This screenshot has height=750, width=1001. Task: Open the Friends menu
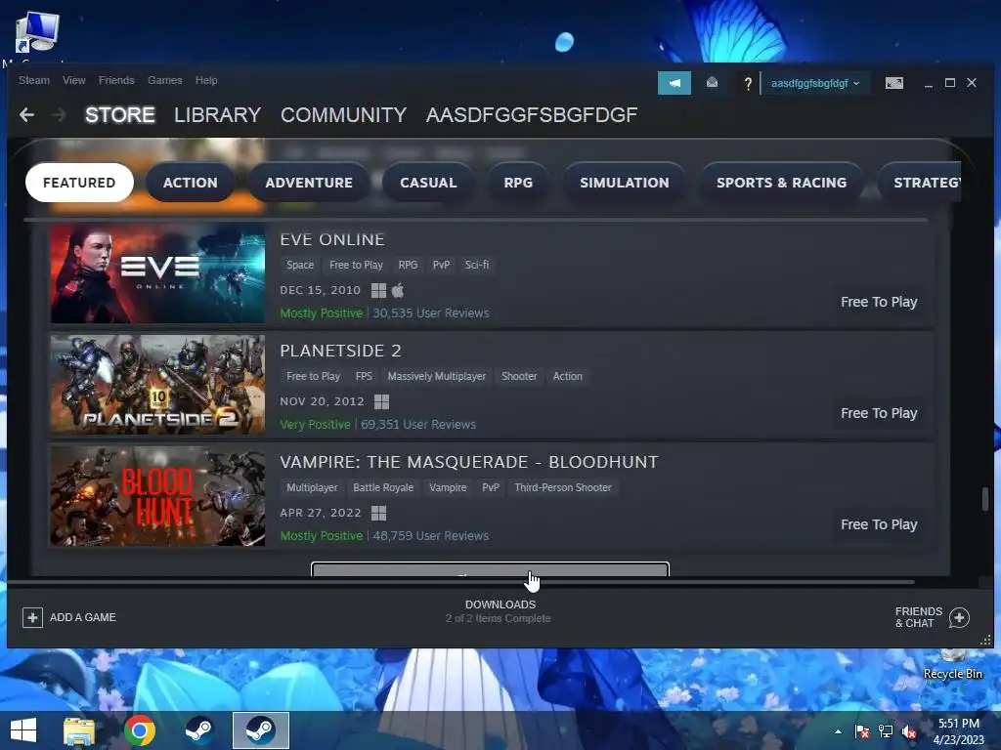click(116, 80)
